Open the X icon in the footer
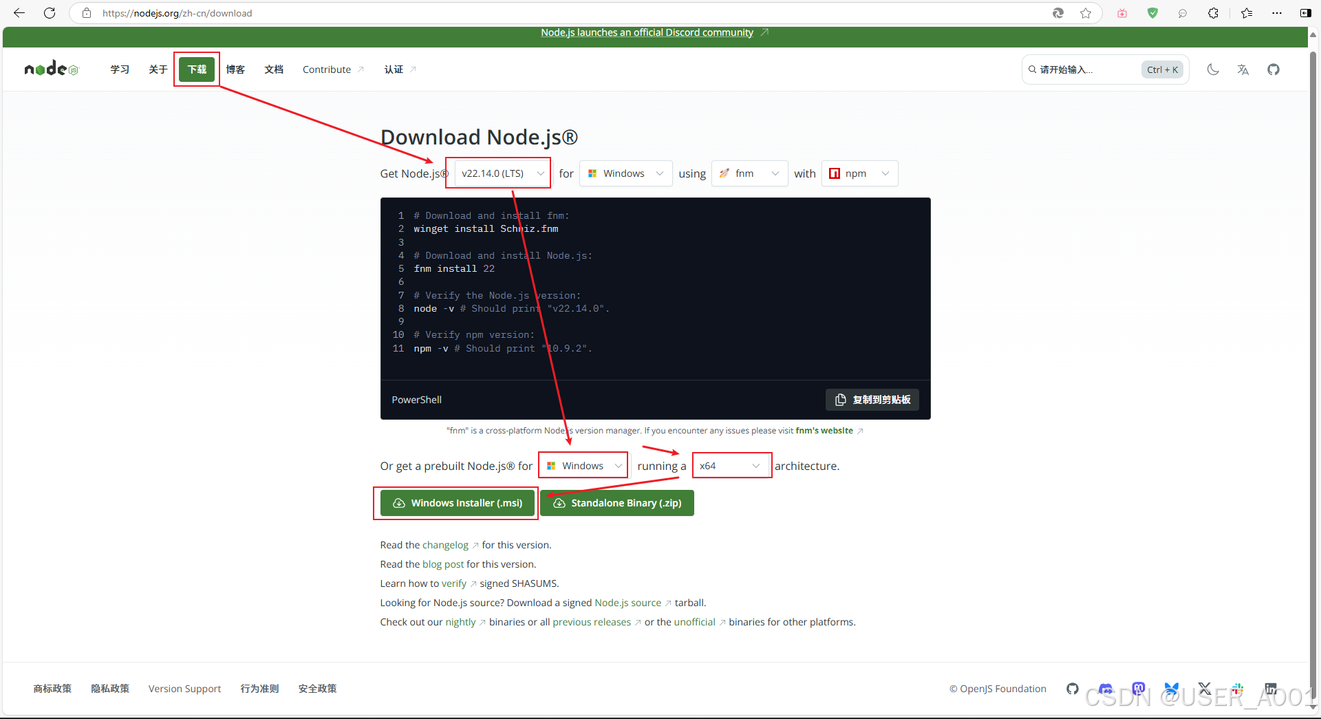The image size is (1321, 719). 1205,689
